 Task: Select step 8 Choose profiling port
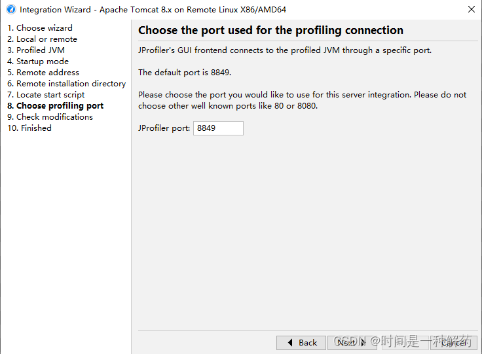point(55,105)
